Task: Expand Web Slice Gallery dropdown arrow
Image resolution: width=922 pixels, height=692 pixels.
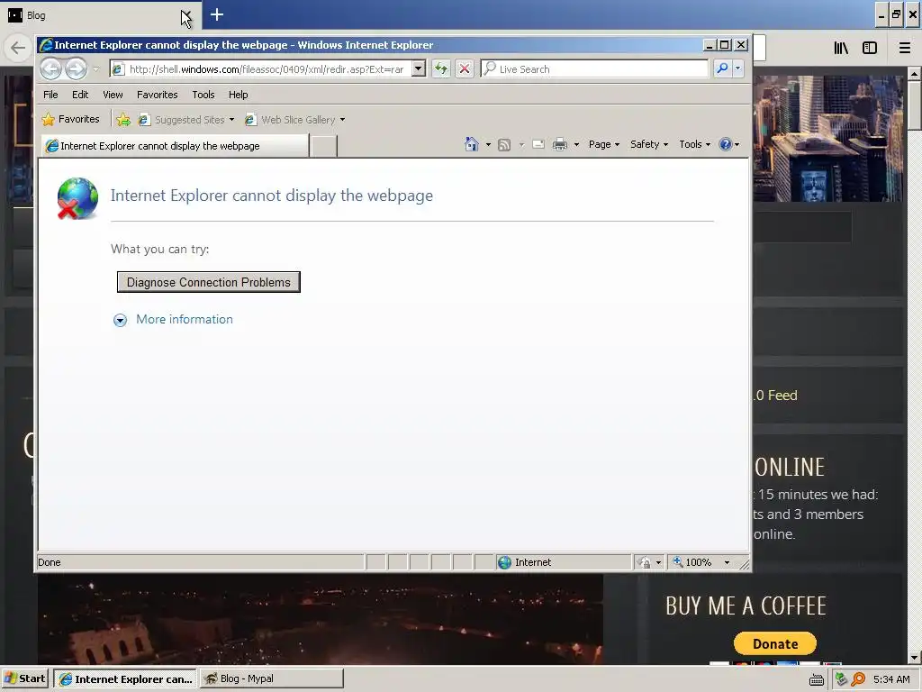Action: tap(343, 120)
